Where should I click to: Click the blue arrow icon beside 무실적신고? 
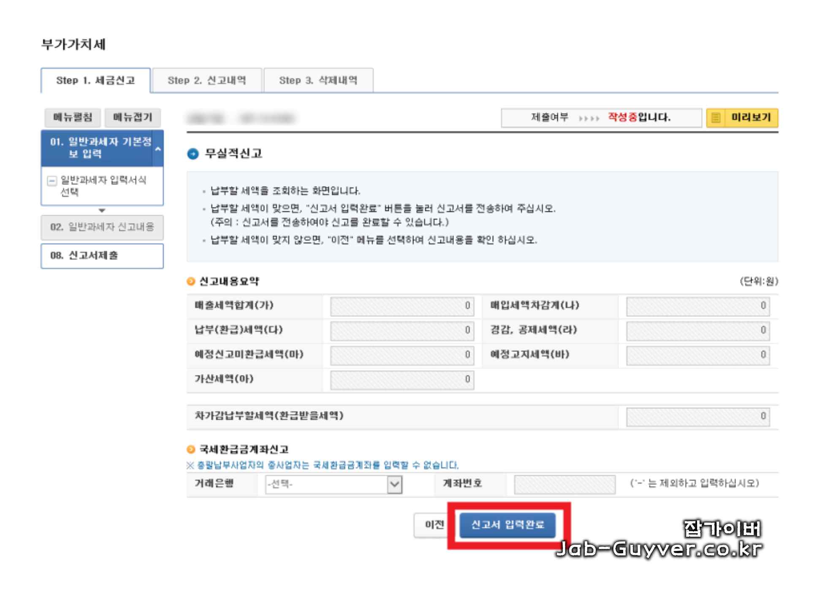[193, 154]
